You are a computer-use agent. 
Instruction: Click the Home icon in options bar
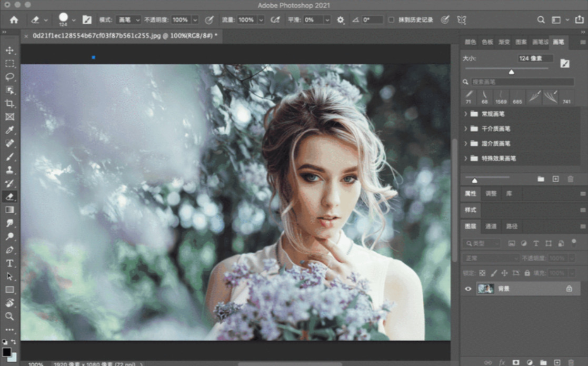pos(14,20)
